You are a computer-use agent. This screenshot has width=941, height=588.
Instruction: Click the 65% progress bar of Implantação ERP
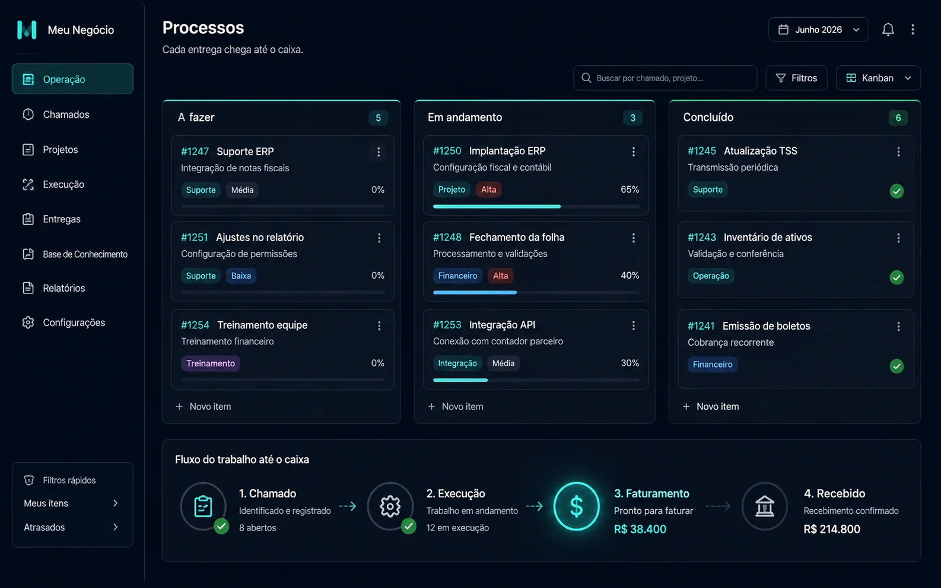tap(536, 206)
